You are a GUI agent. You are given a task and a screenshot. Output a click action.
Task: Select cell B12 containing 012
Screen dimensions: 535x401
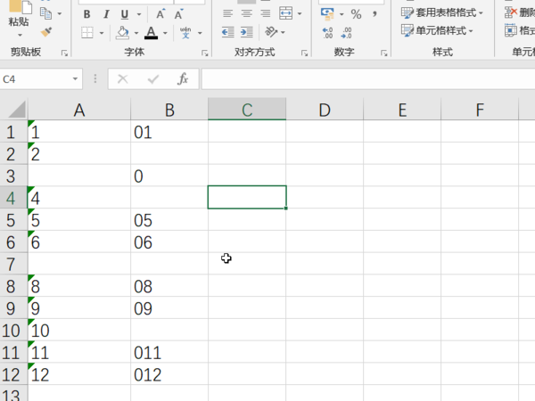tap(169, 375)
